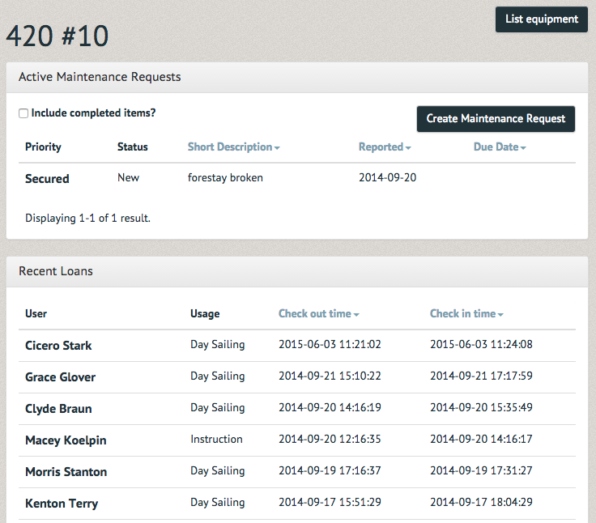
Task: Click checkout time 2014-09-19 17:16:37
Action: 330,470
